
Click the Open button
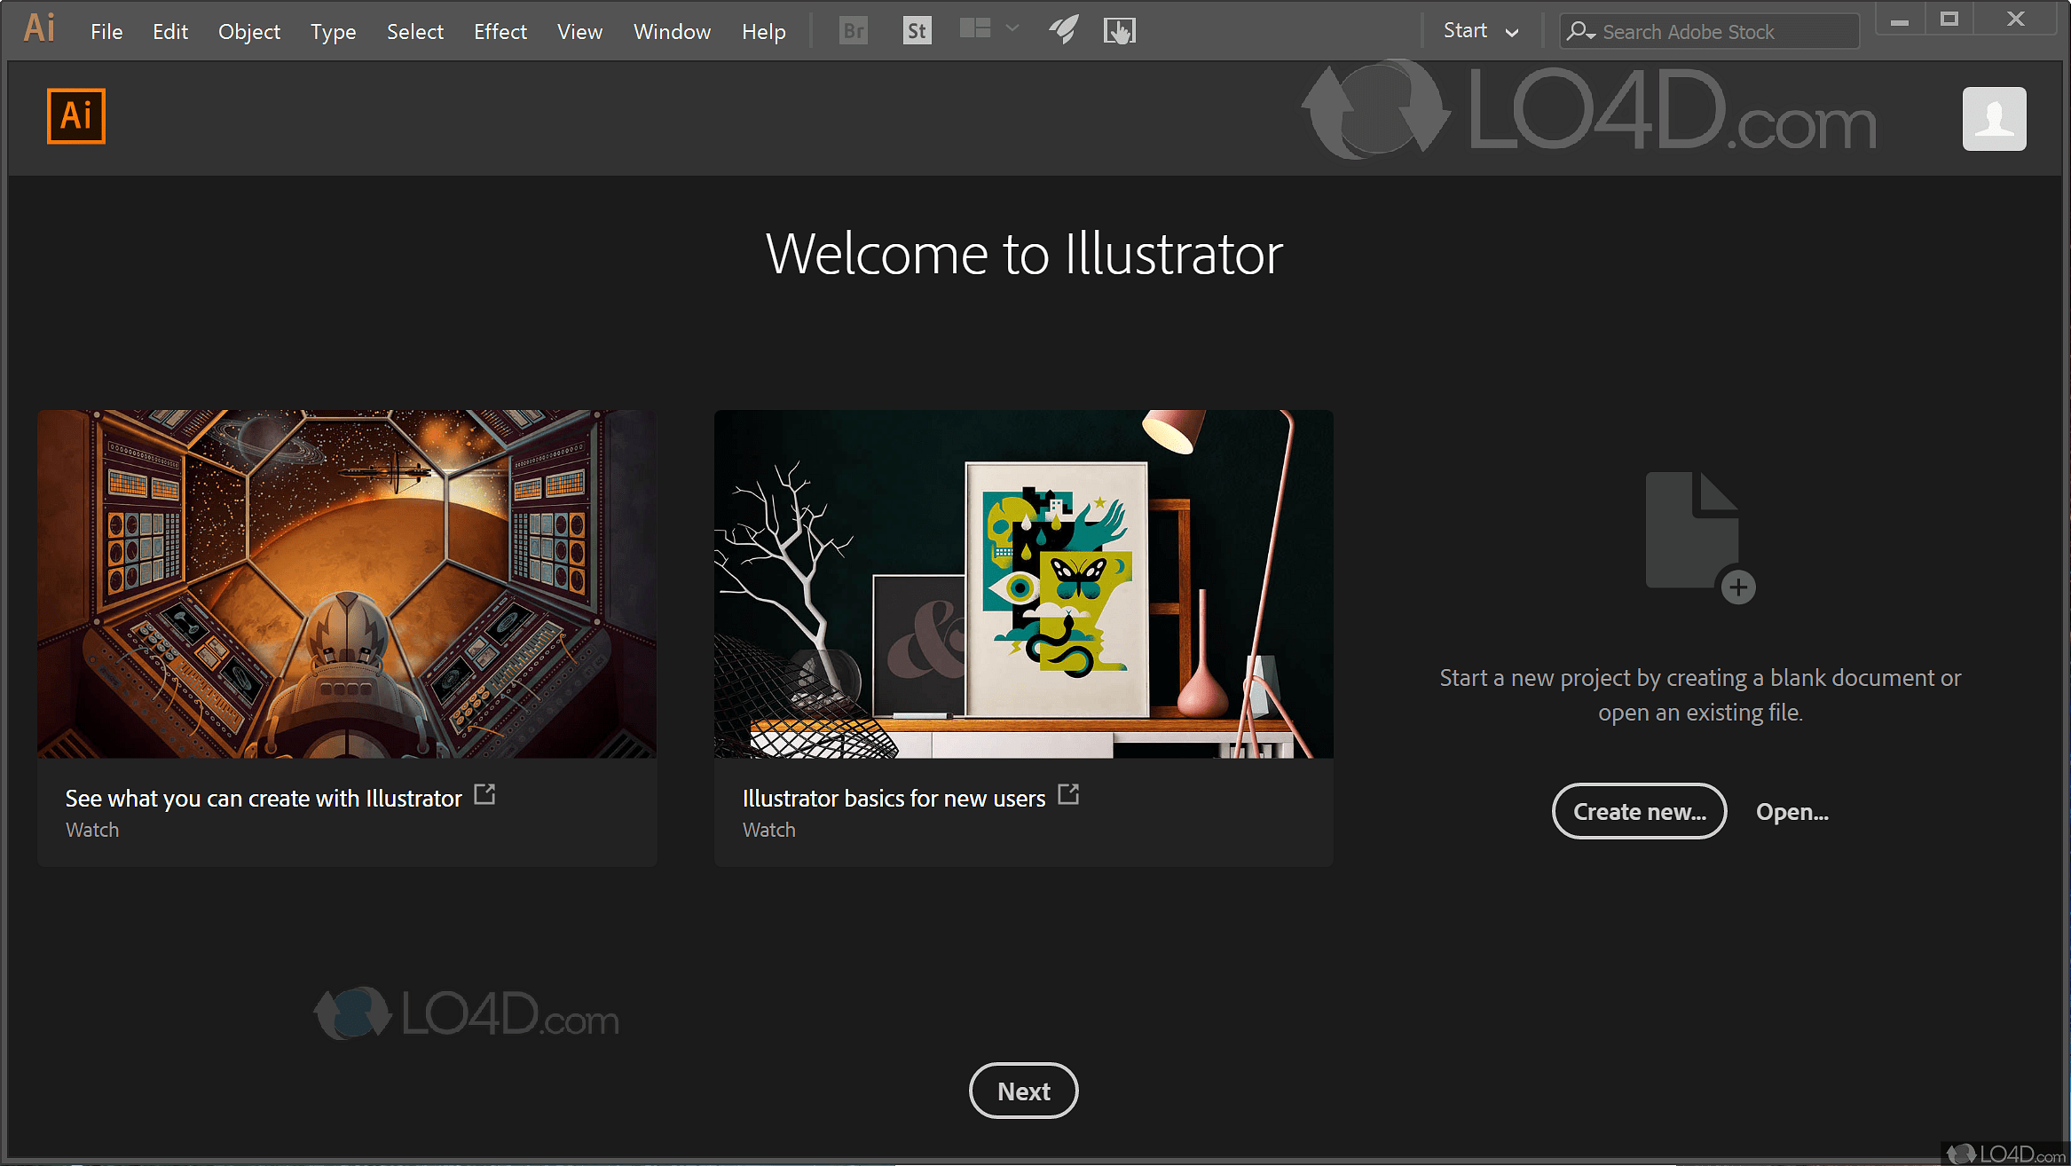(1791, 811)
